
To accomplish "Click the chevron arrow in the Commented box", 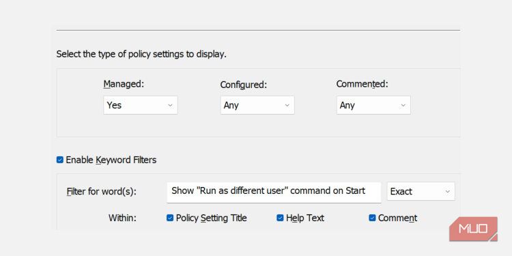I will 403,105.
